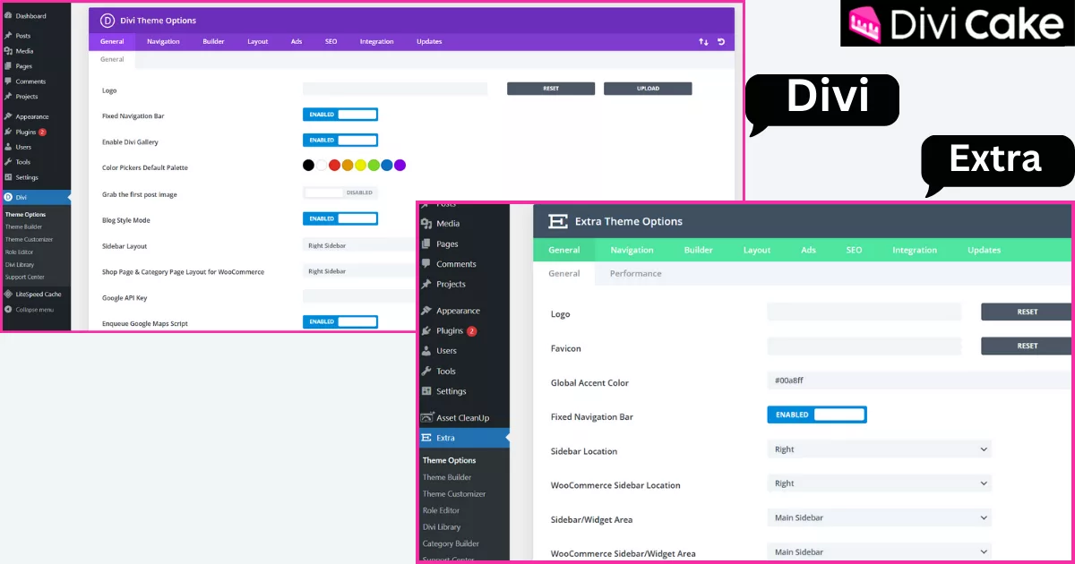Click the Pages icon in the Extra screenshot sidebar
The height and width of the screenshot is (564, 1075).
426,244
